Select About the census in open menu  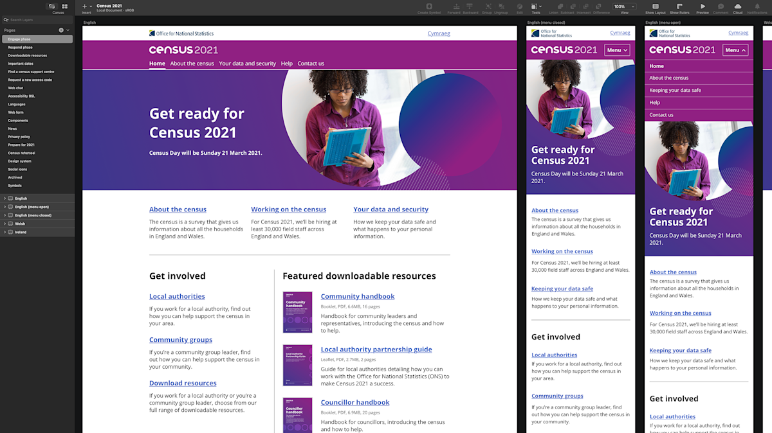(699, 78)
